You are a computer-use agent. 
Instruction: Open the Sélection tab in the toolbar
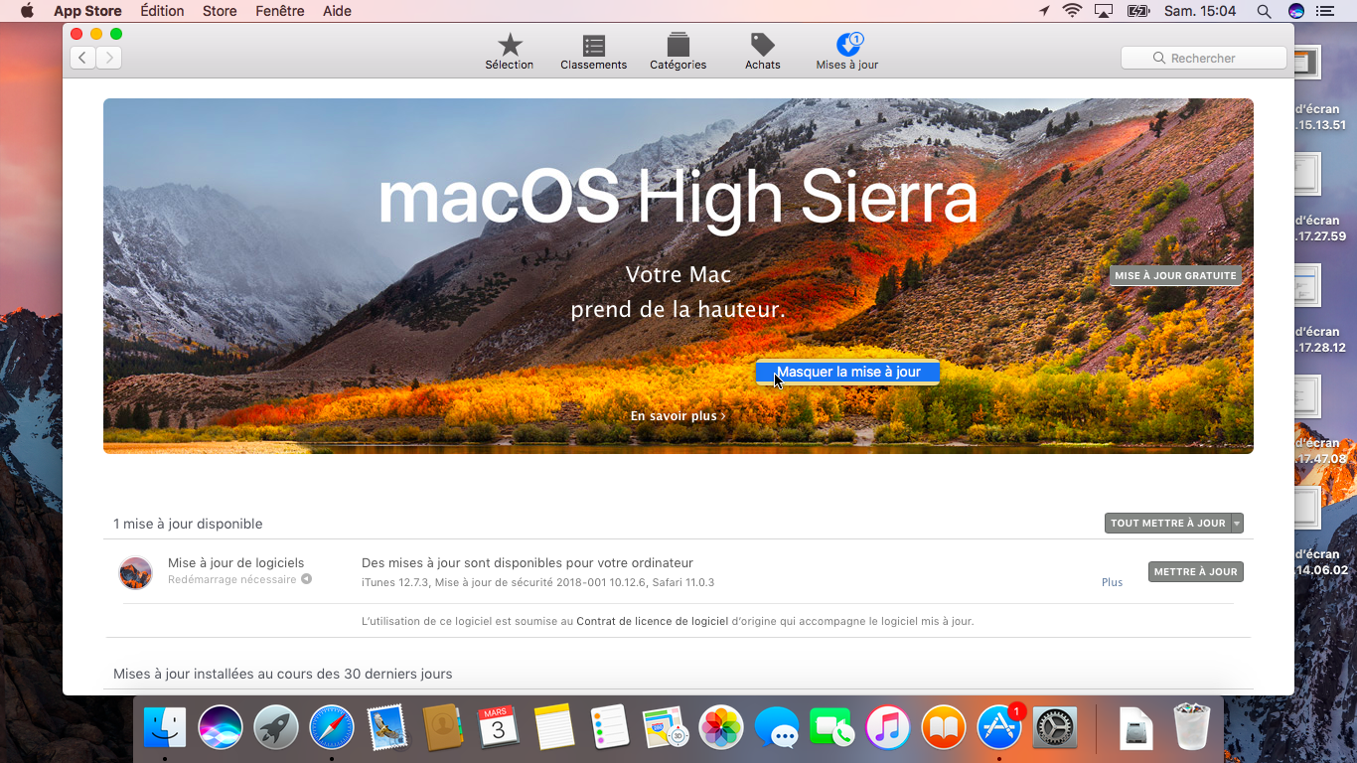click(x=510, y=52)
